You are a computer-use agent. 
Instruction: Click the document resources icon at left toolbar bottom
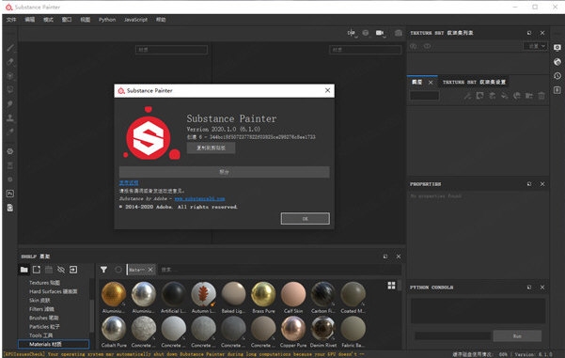tap(10, 208)
